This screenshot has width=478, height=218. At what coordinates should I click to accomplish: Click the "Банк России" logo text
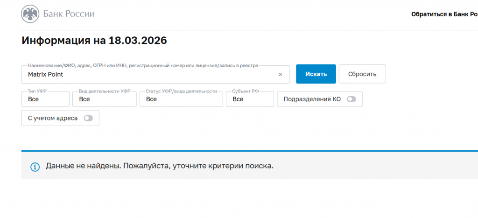[x=69, y=14]
